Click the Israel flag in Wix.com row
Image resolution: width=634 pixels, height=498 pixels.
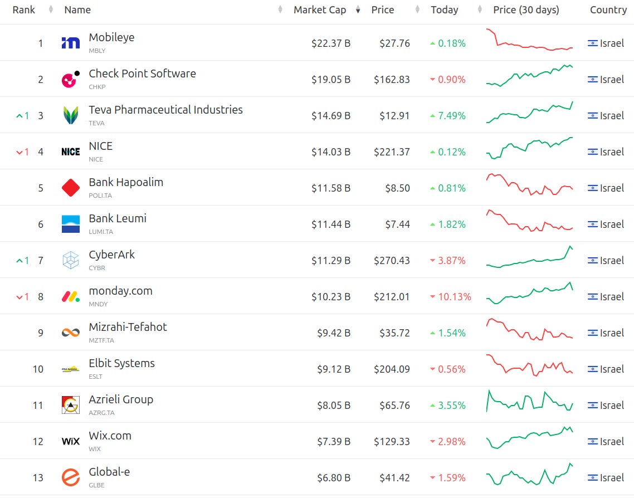592,441
